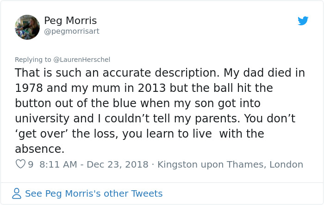324x205 pixels.
Task: Open the @pegmorrisart handle
Action: pyautogui.click(x=72, y=31)
